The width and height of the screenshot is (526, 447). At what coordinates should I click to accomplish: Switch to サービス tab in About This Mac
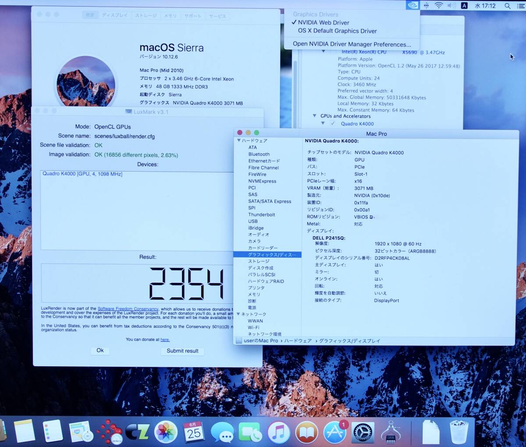(217, 15)
